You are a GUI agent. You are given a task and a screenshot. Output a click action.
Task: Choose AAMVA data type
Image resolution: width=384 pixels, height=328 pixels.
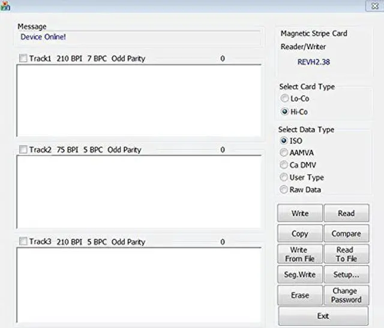click(x=284, y=153)
